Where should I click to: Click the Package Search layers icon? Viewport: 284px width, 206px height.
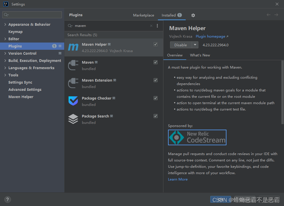click(73, 119)
